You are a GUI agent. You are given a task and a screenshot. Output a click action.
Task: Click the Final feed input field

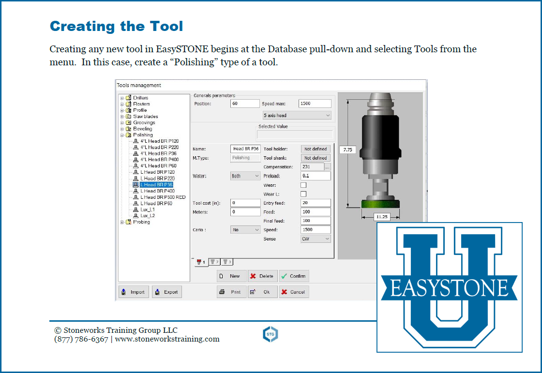[316, 221]
